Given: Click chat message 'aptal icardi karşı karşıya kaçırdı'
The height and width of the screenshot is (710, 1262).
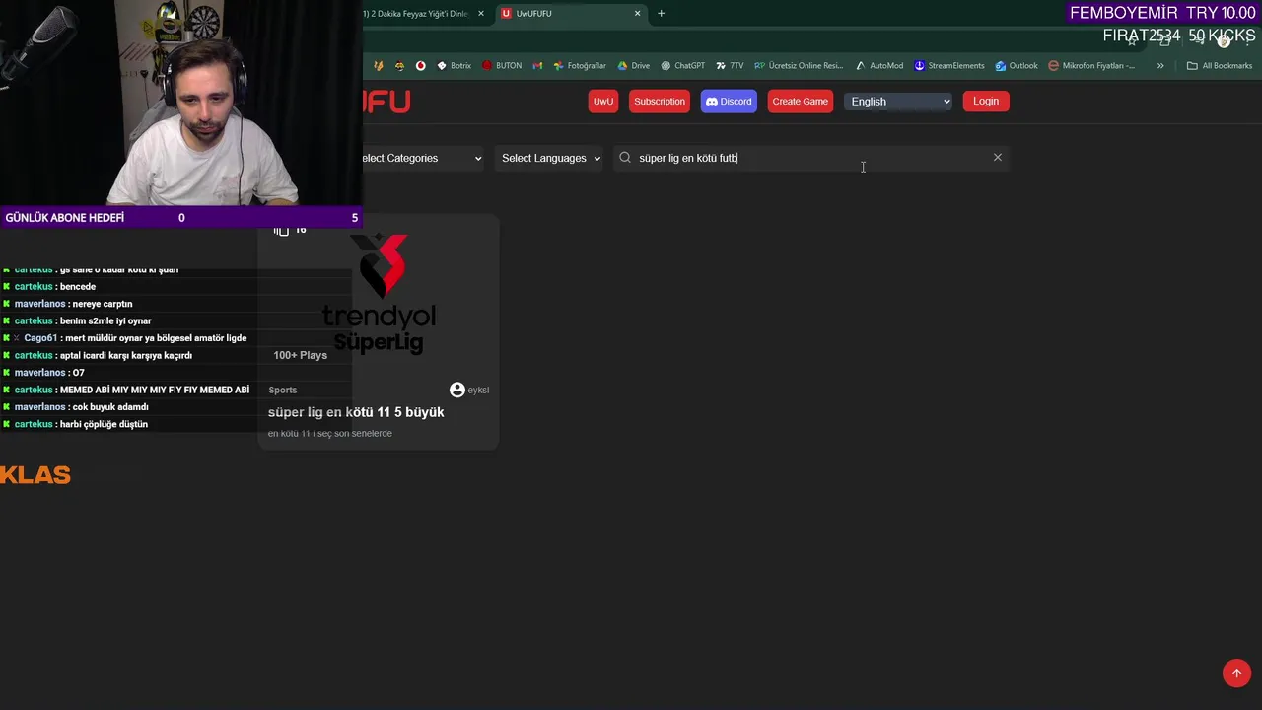Looking at the screenshot, I should (126, 356).
